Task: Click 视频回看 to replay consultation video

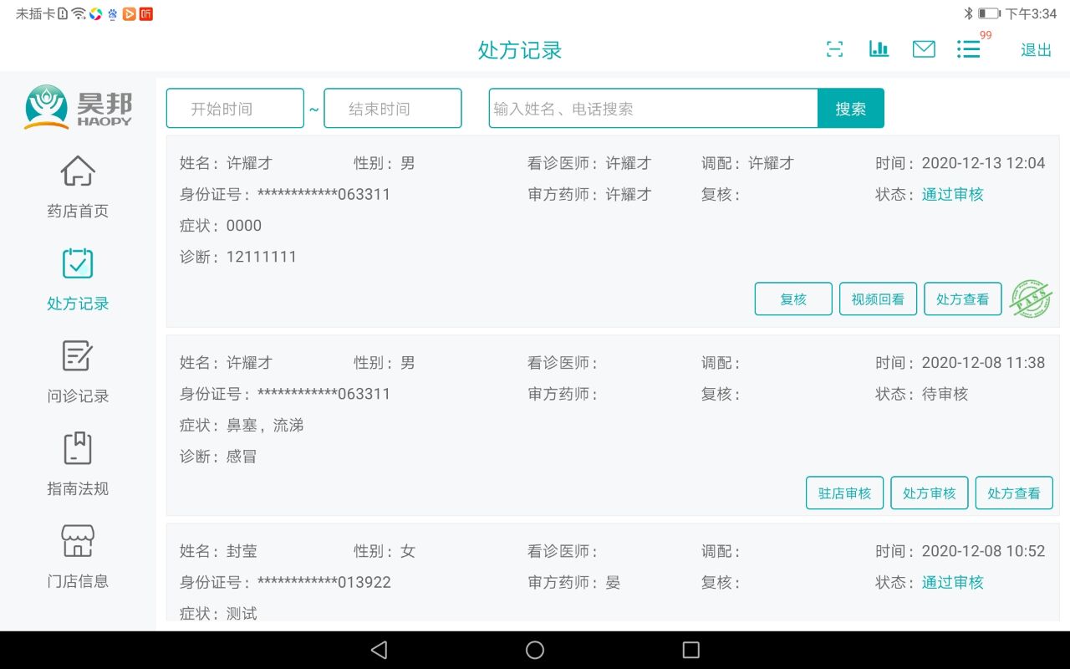Action: pos(878,299)
